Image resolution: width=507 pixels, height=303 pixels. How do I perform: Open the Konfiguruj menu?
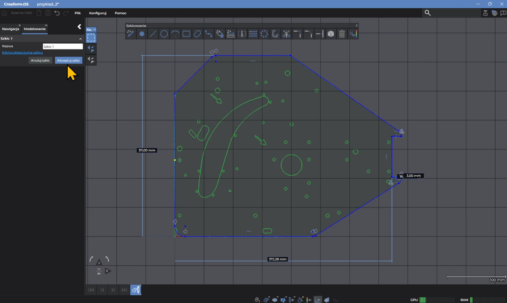point(98,13)
